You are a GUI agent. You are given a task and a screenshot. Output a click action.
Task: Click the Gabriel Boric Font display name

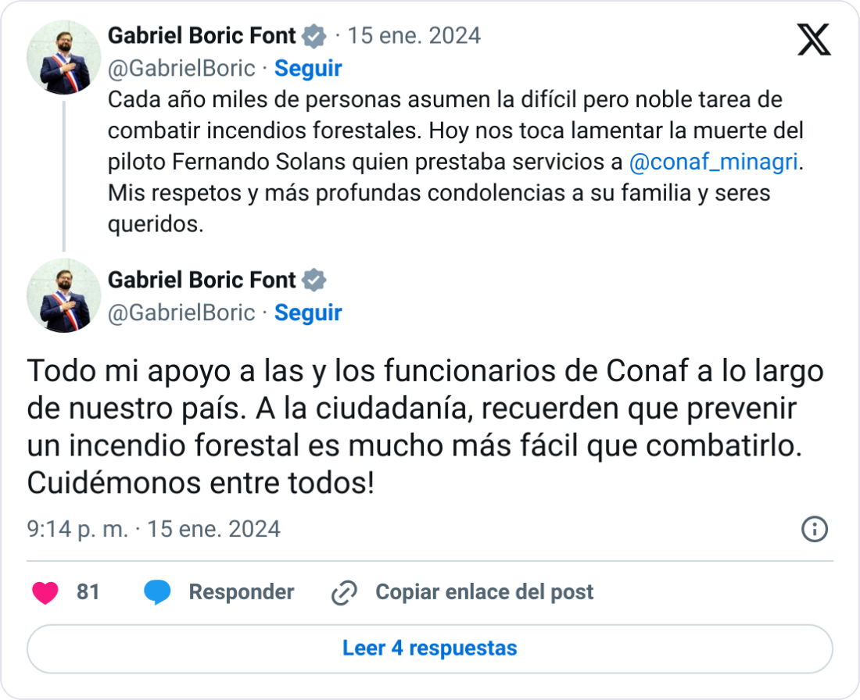(x=203, y=35)
